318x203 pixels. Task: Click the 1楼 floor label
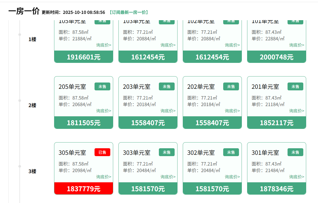coord(32,39)
